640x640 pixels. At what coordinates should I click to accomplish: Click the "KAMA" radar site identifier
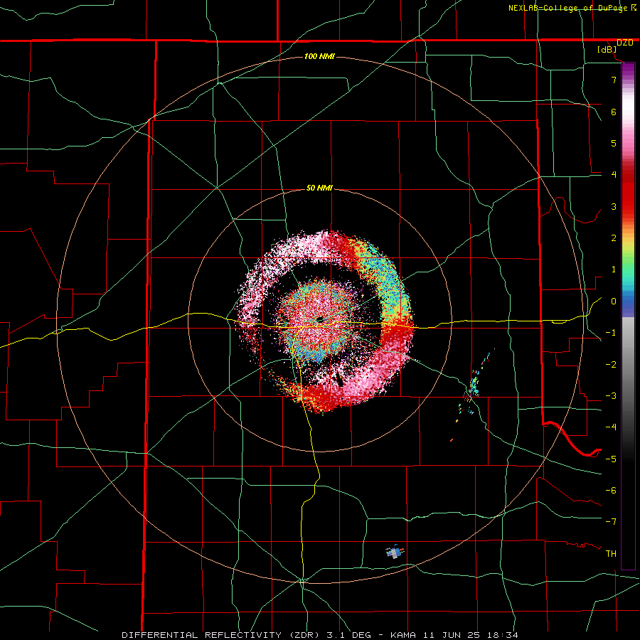pos(403,635)
